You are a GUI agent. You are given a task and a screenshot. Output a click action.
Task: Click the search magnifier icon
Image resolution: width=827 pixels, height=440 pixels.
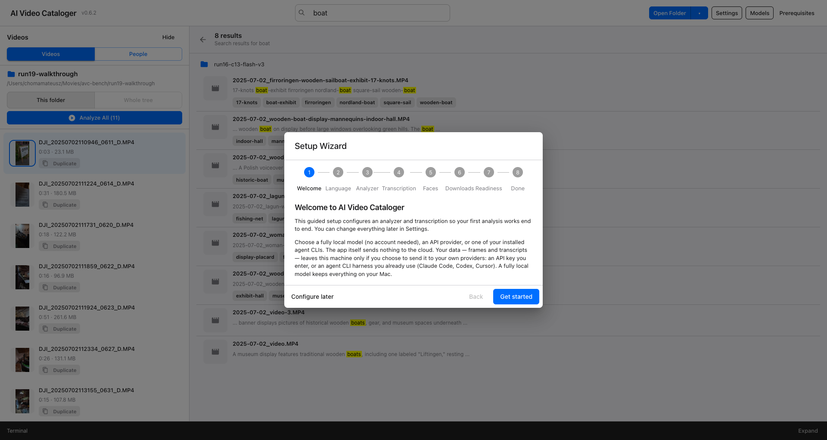pos(302,13)
